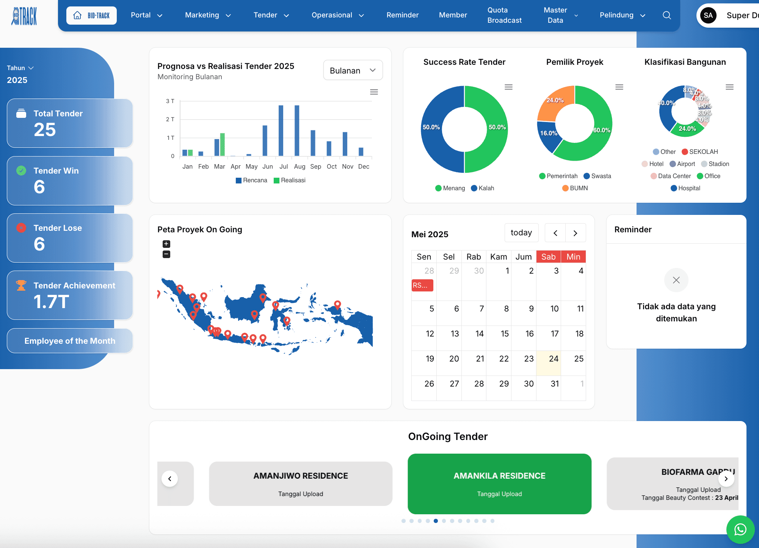Click the BID-TRACK home button

tap(91, 15)
